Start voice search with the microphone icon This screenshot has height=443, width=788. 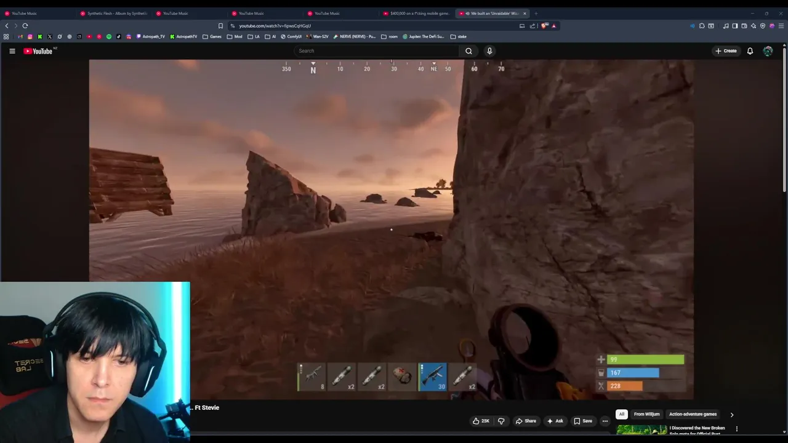coord(489,51)
